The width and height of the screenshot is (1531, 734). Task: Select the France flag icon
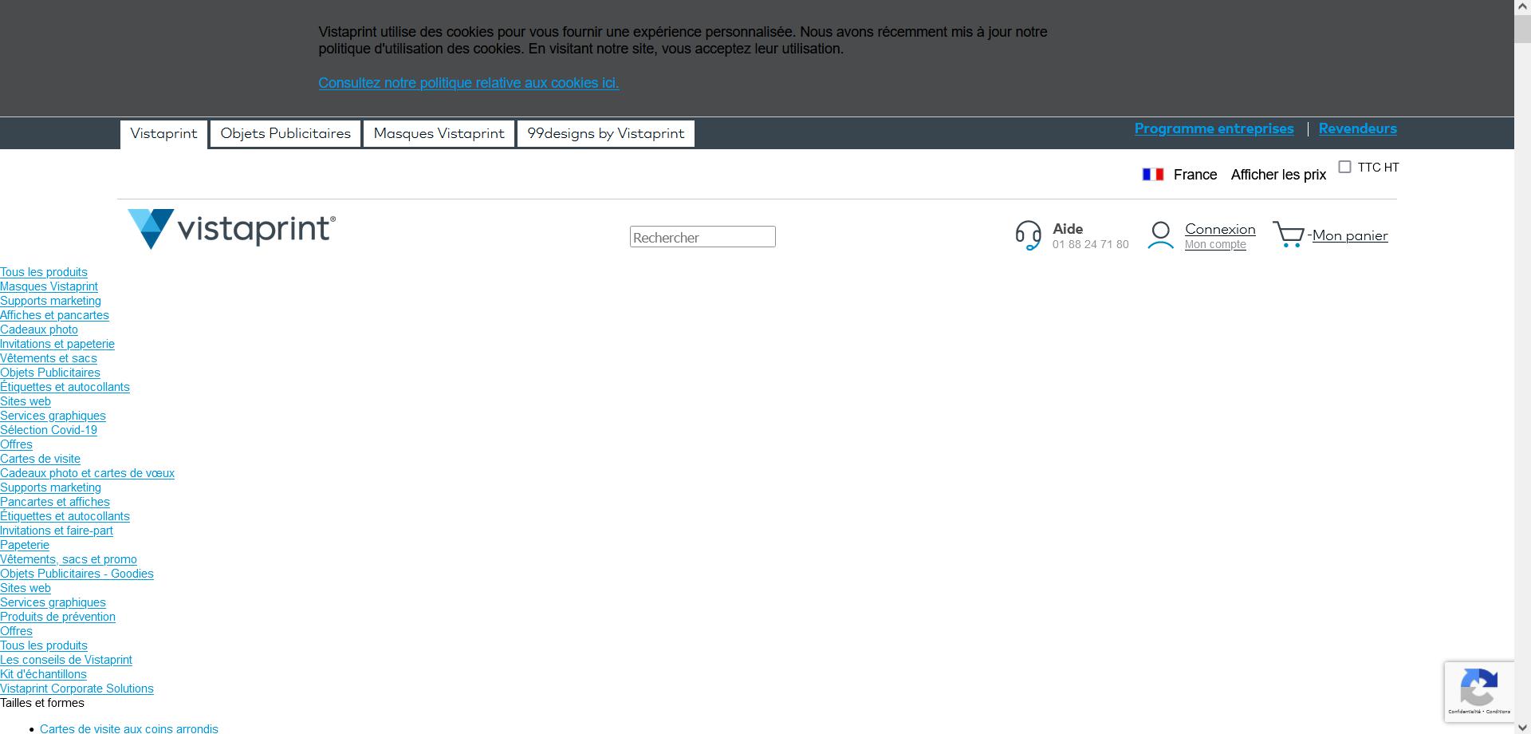1151,173
